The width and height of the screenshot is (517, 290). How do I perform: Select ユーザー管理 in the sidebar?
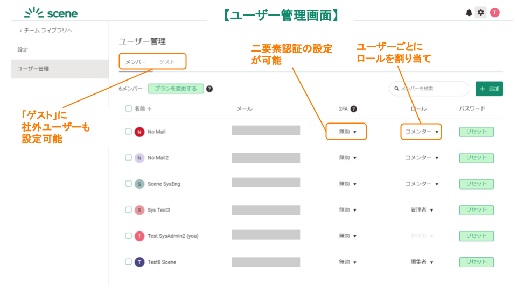click(60, 69)
